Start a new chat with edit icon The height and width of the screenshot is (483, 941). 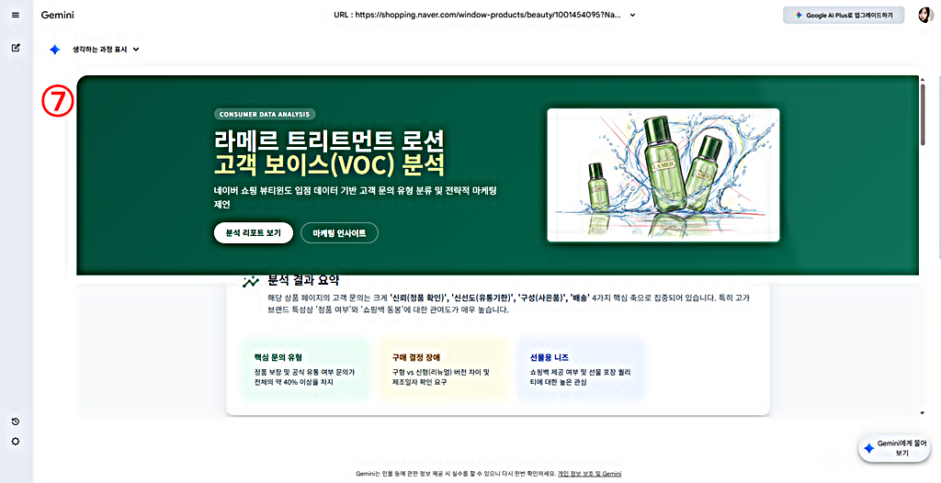click(16, 48)
